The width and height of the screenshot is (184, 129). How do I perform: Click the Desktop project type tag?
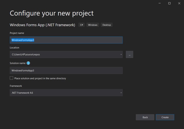(107, 25)
